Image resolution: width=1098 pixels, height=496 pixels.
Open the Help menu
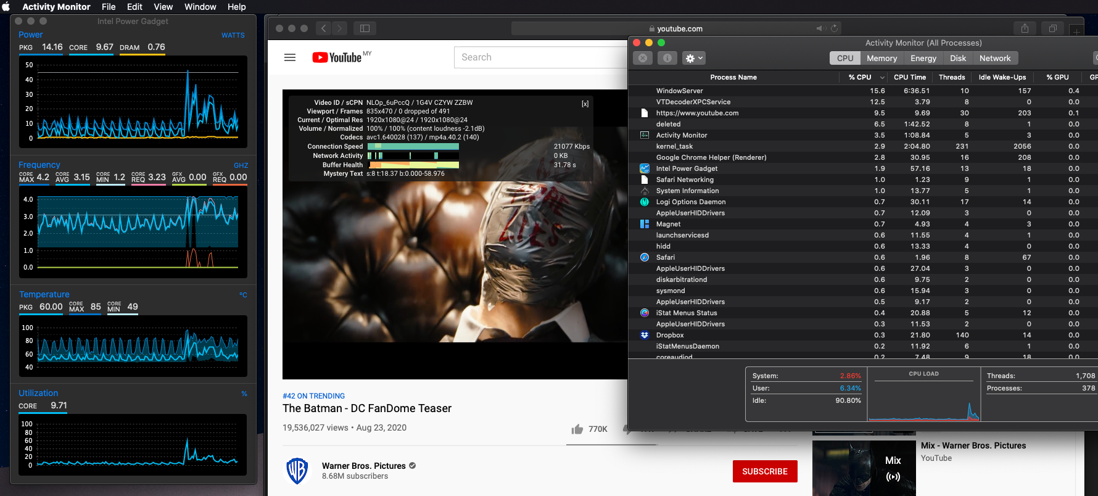(x=236, y=7)
